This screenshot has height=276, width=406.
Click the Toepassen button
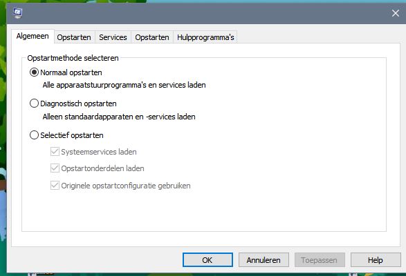pyautogui.click(x=320, y=259)
